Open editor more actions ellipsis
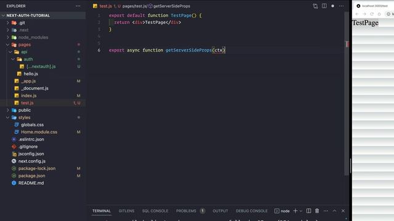Viewport: 394px width, 221px height. pyautogui.click(x=341, y=6)
